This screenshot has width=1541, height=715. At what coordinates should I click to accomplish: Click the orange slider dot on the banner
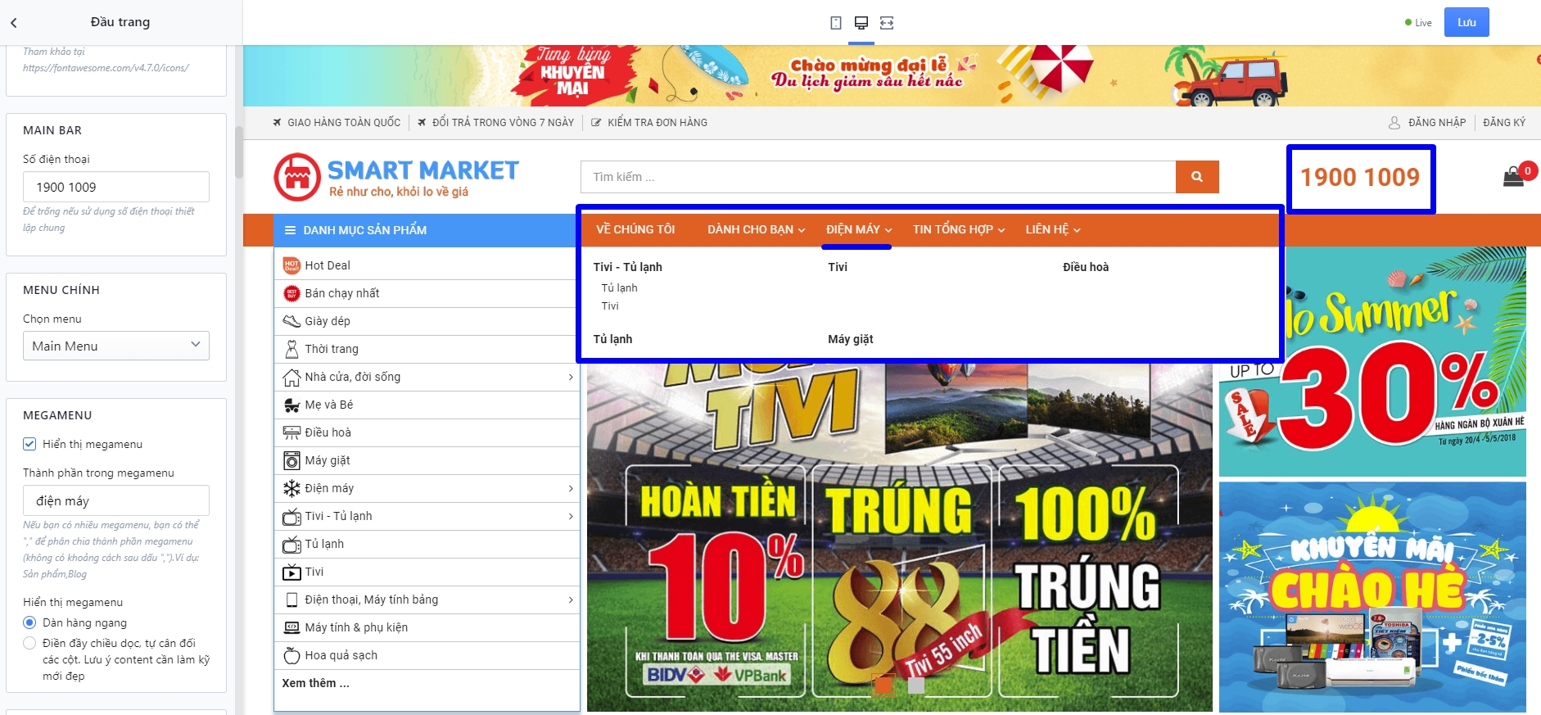coord(883,685)
